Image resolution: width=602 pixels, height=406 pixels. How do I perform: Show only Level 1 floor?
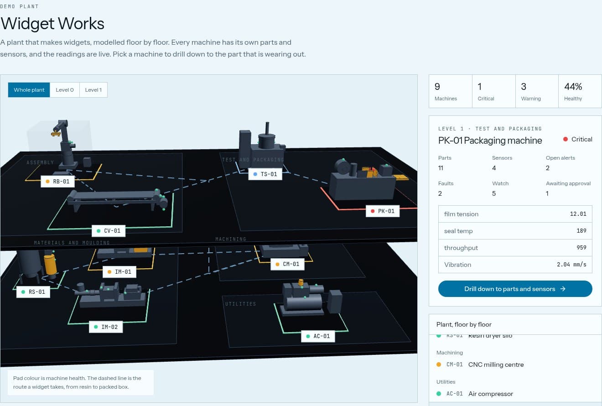(93, 90)
